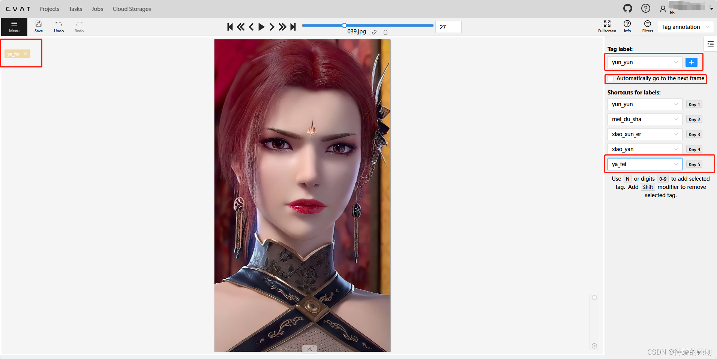
Task: Save the annotation job
Action: click(x=39, y=27)
